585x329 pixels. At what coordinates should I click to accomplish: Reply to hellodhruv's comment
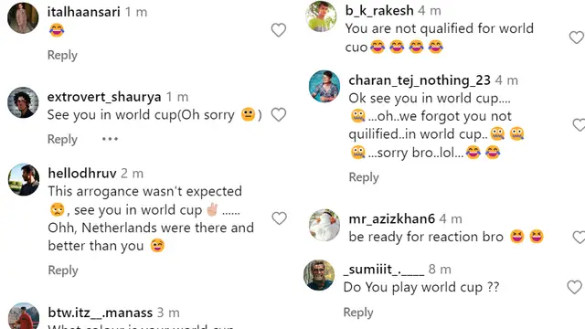click(x=63, y=271)
